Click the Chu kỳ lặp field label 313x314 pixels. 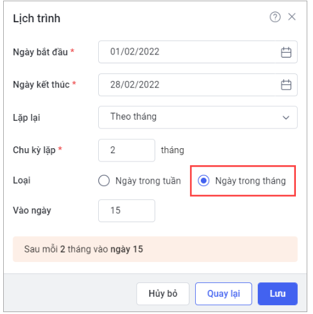34,150
